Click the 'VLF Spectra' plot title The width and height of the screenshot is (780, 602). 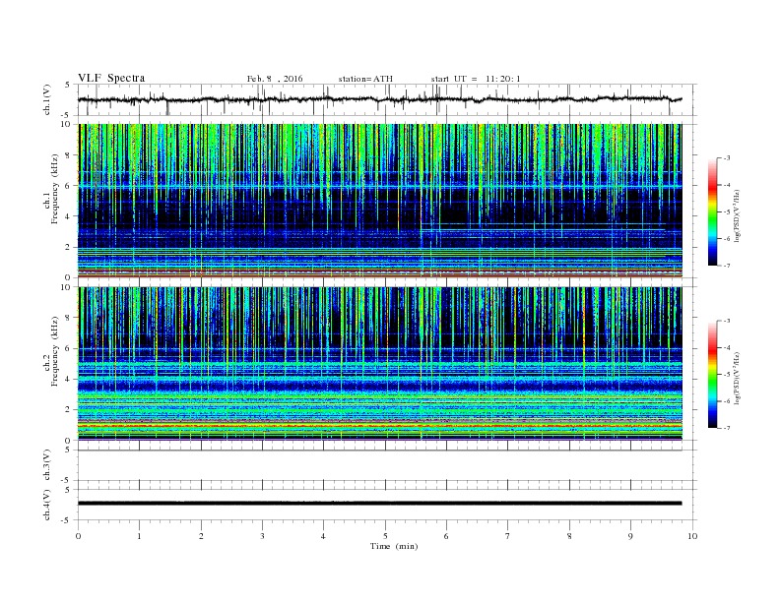[x=111, y=78]
